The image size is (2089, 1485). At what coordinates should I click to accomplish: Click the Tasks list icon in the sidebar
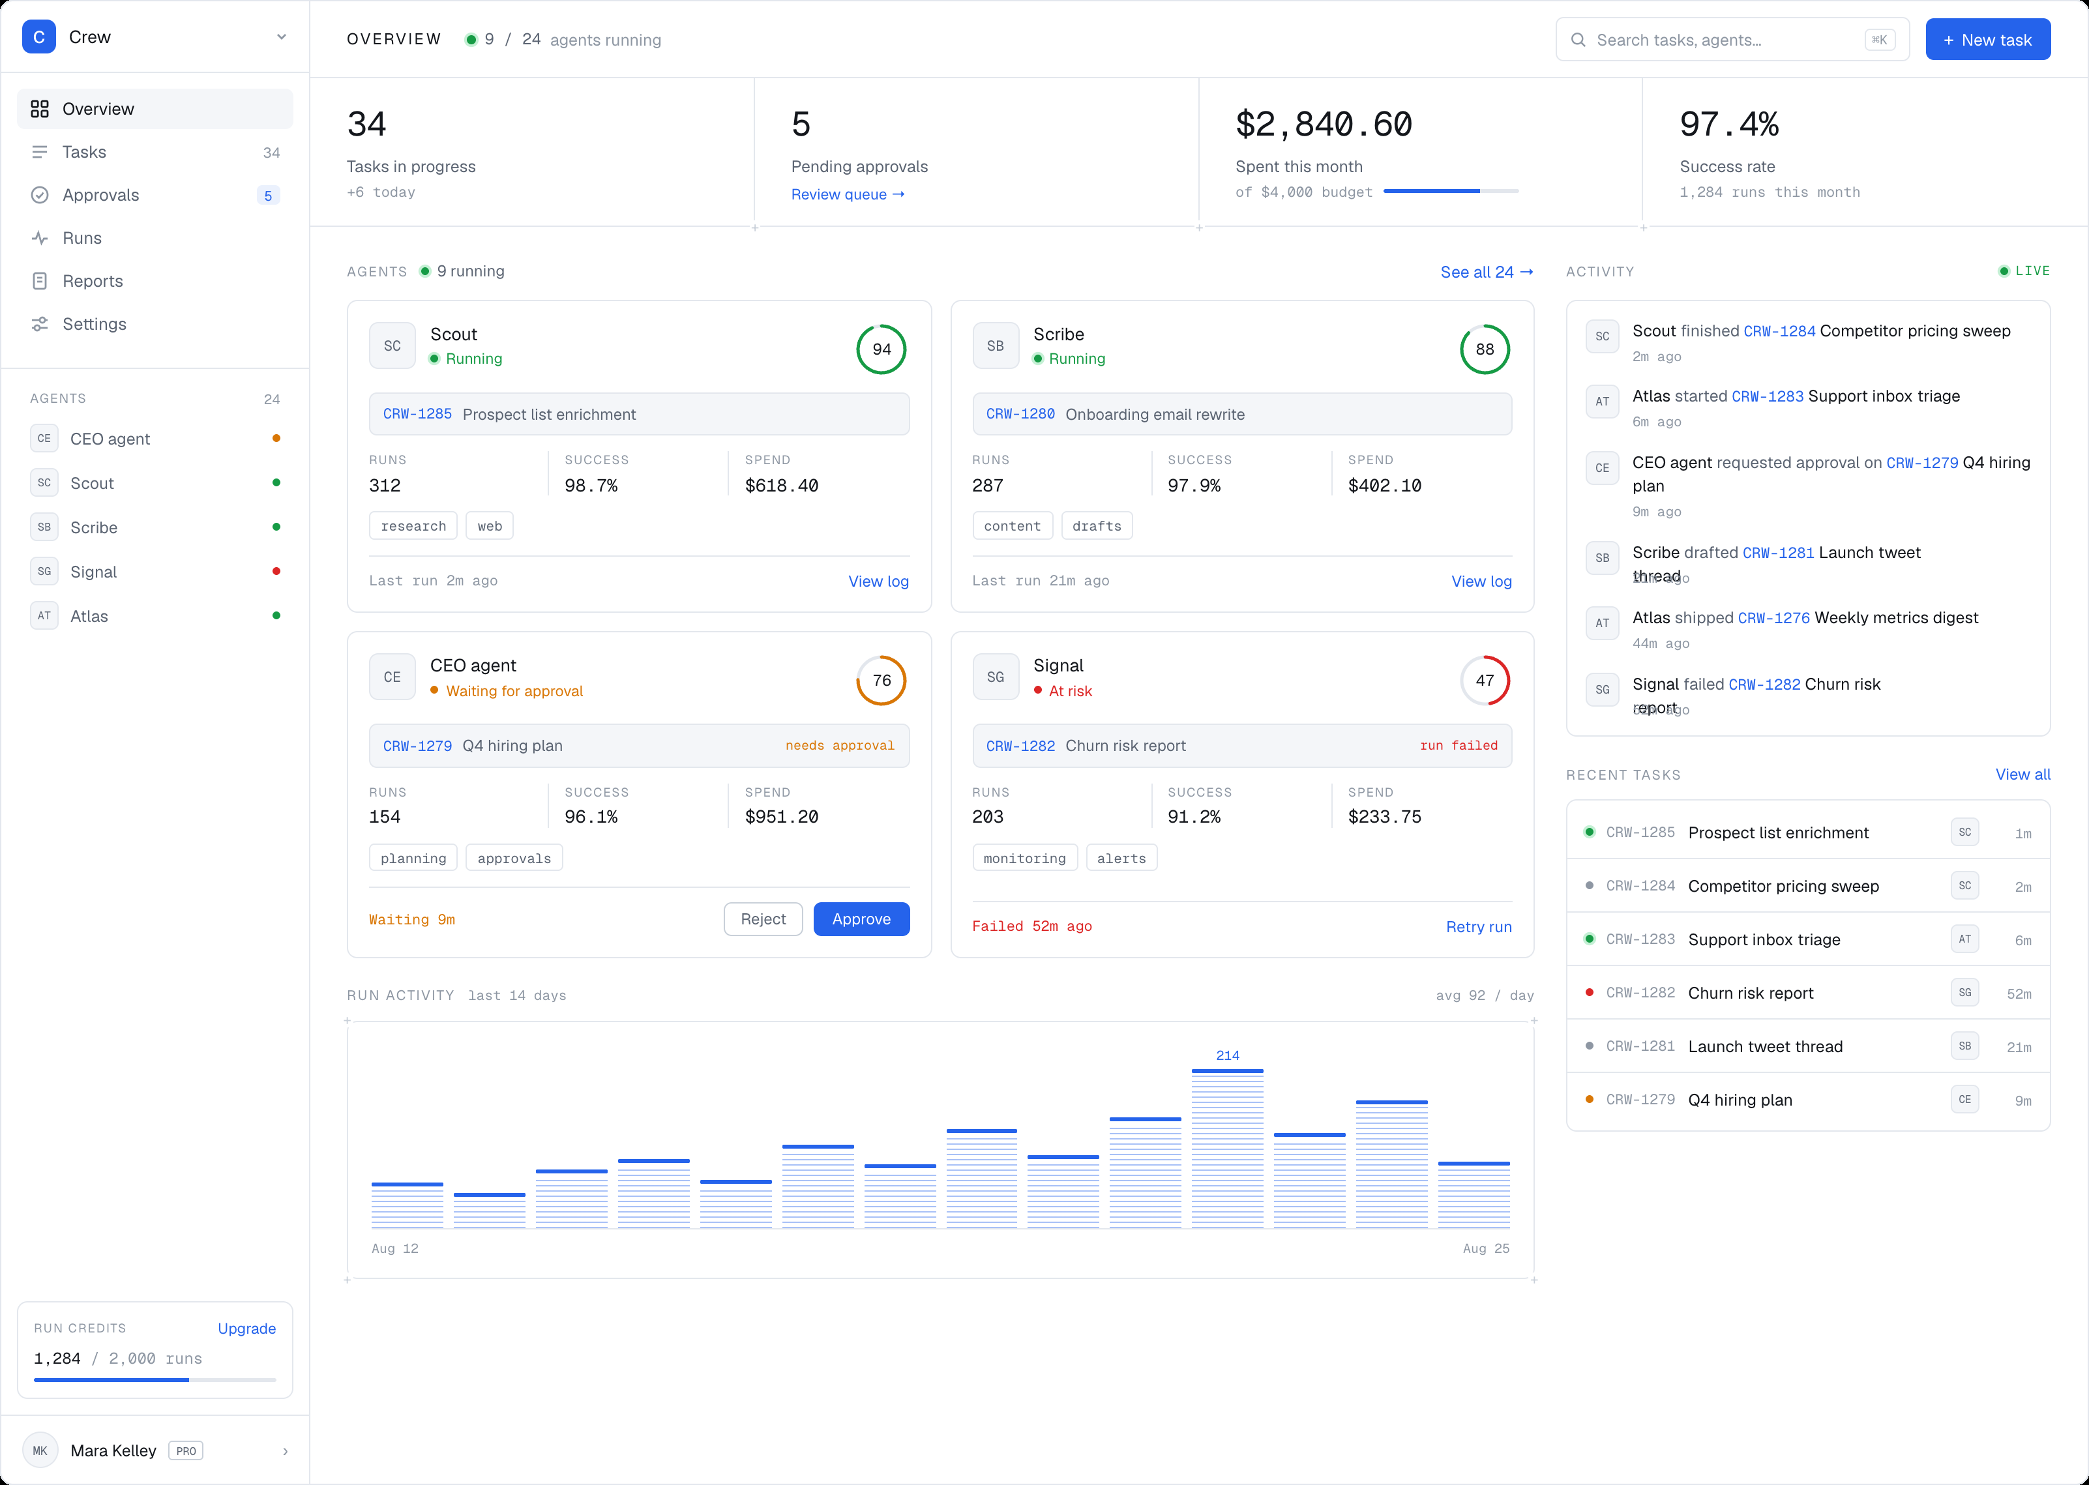pyautogui.click(x=39, y=152)
